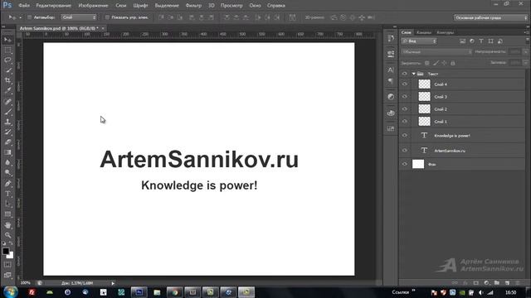Screen dimensions: 531x298
Task: Open the Слой auto-select dropdown
Action: pos(79,17)
